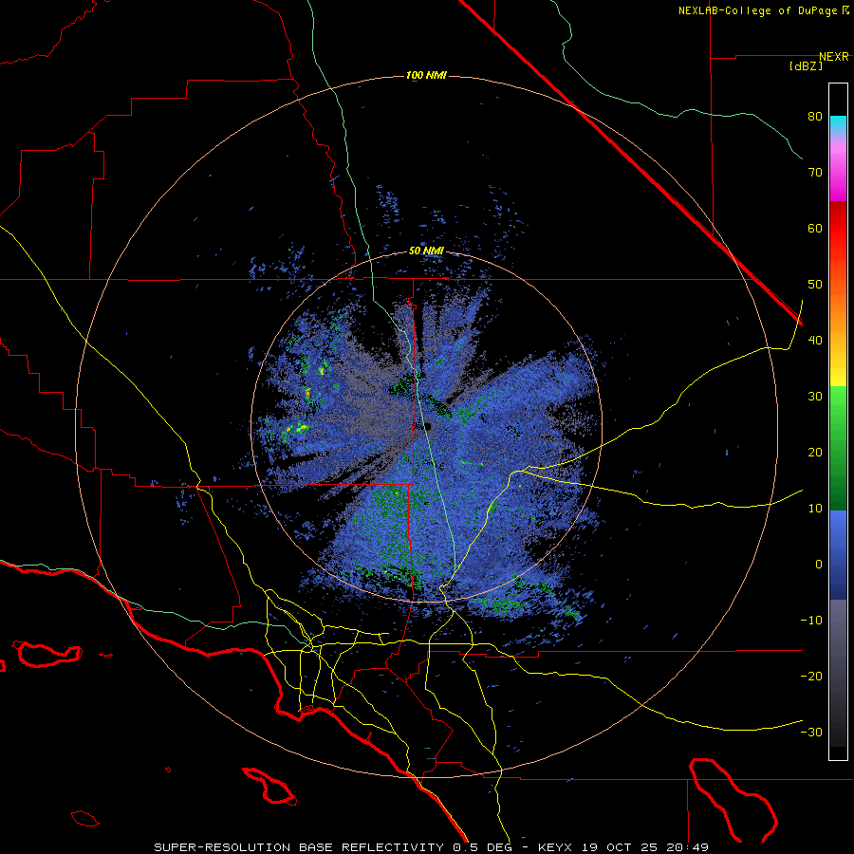
Task: Select the 100 NMI range ring label
Action: point(426,75)
